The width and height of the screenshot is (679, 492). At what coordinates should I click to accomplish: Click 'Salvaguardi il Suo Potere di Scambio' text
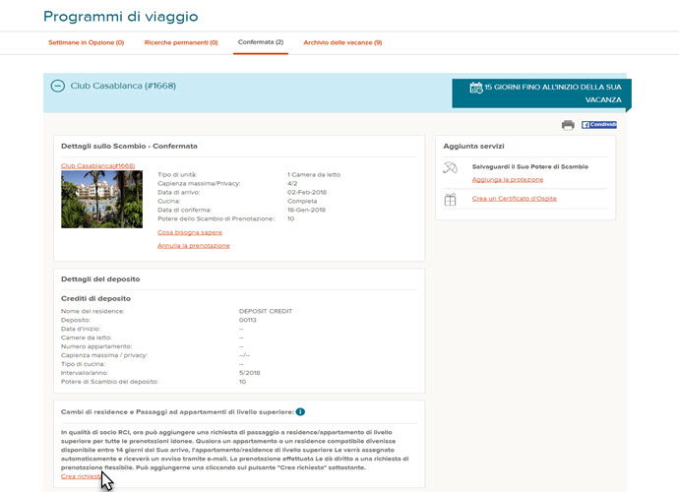[530, 166]
